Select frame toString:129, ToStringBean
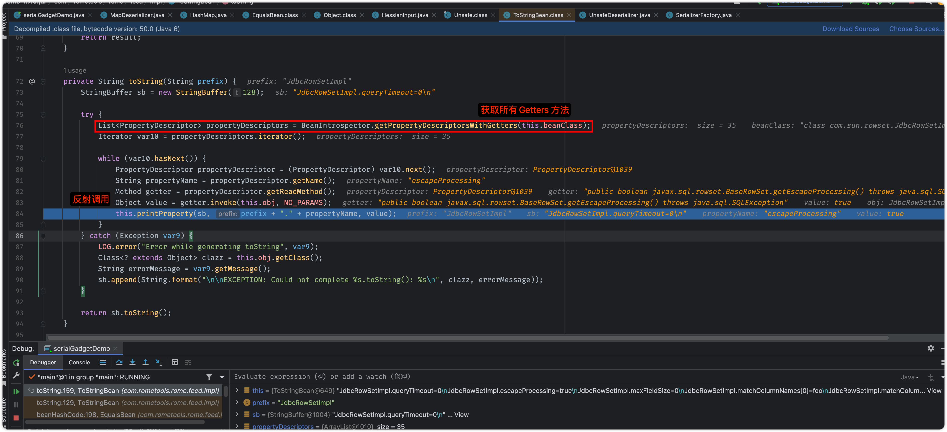 tap(123, 403)
